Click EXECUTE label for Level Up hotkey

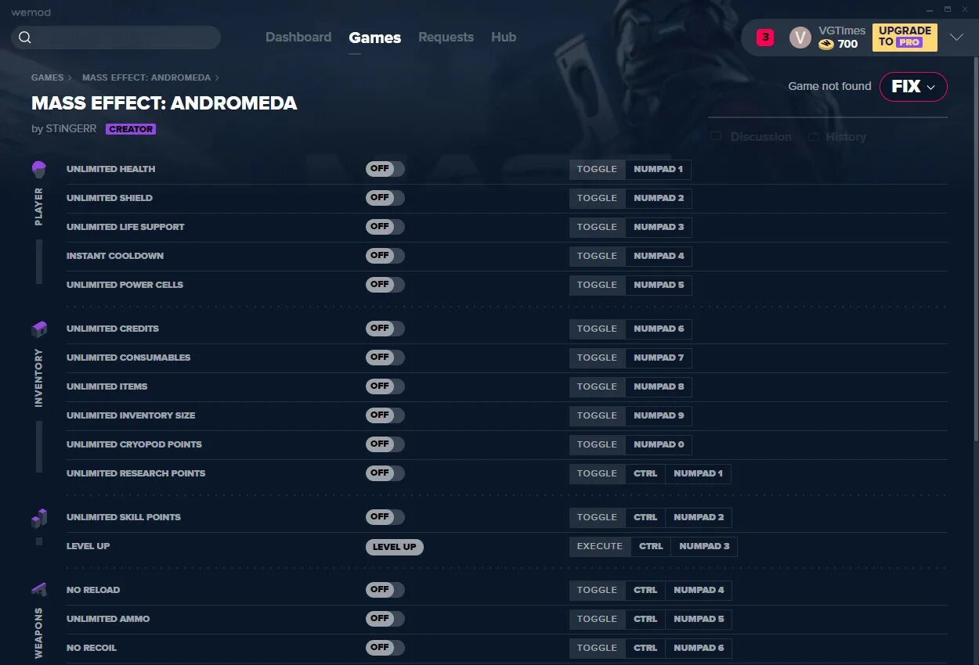[600, 546]
